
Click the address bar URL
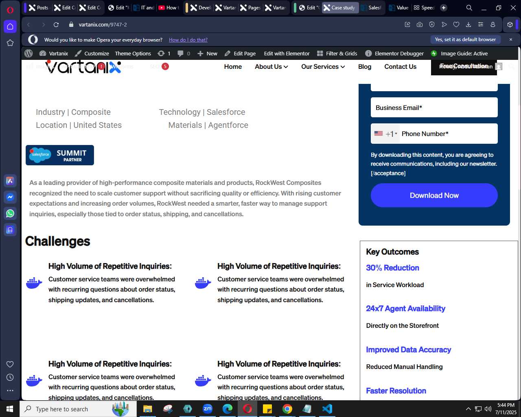pos(103,24)
